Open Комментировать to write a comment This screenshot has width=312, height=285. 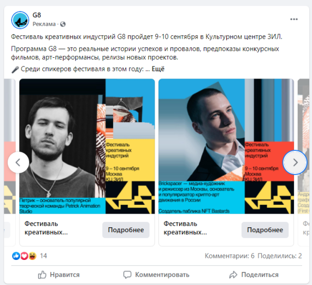point(156,275)
